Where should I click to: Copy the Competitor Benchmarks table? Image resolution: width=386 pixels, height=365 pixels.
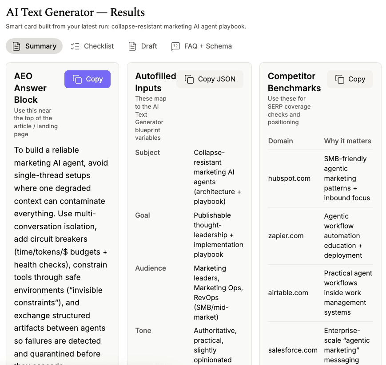click(350, 79)
